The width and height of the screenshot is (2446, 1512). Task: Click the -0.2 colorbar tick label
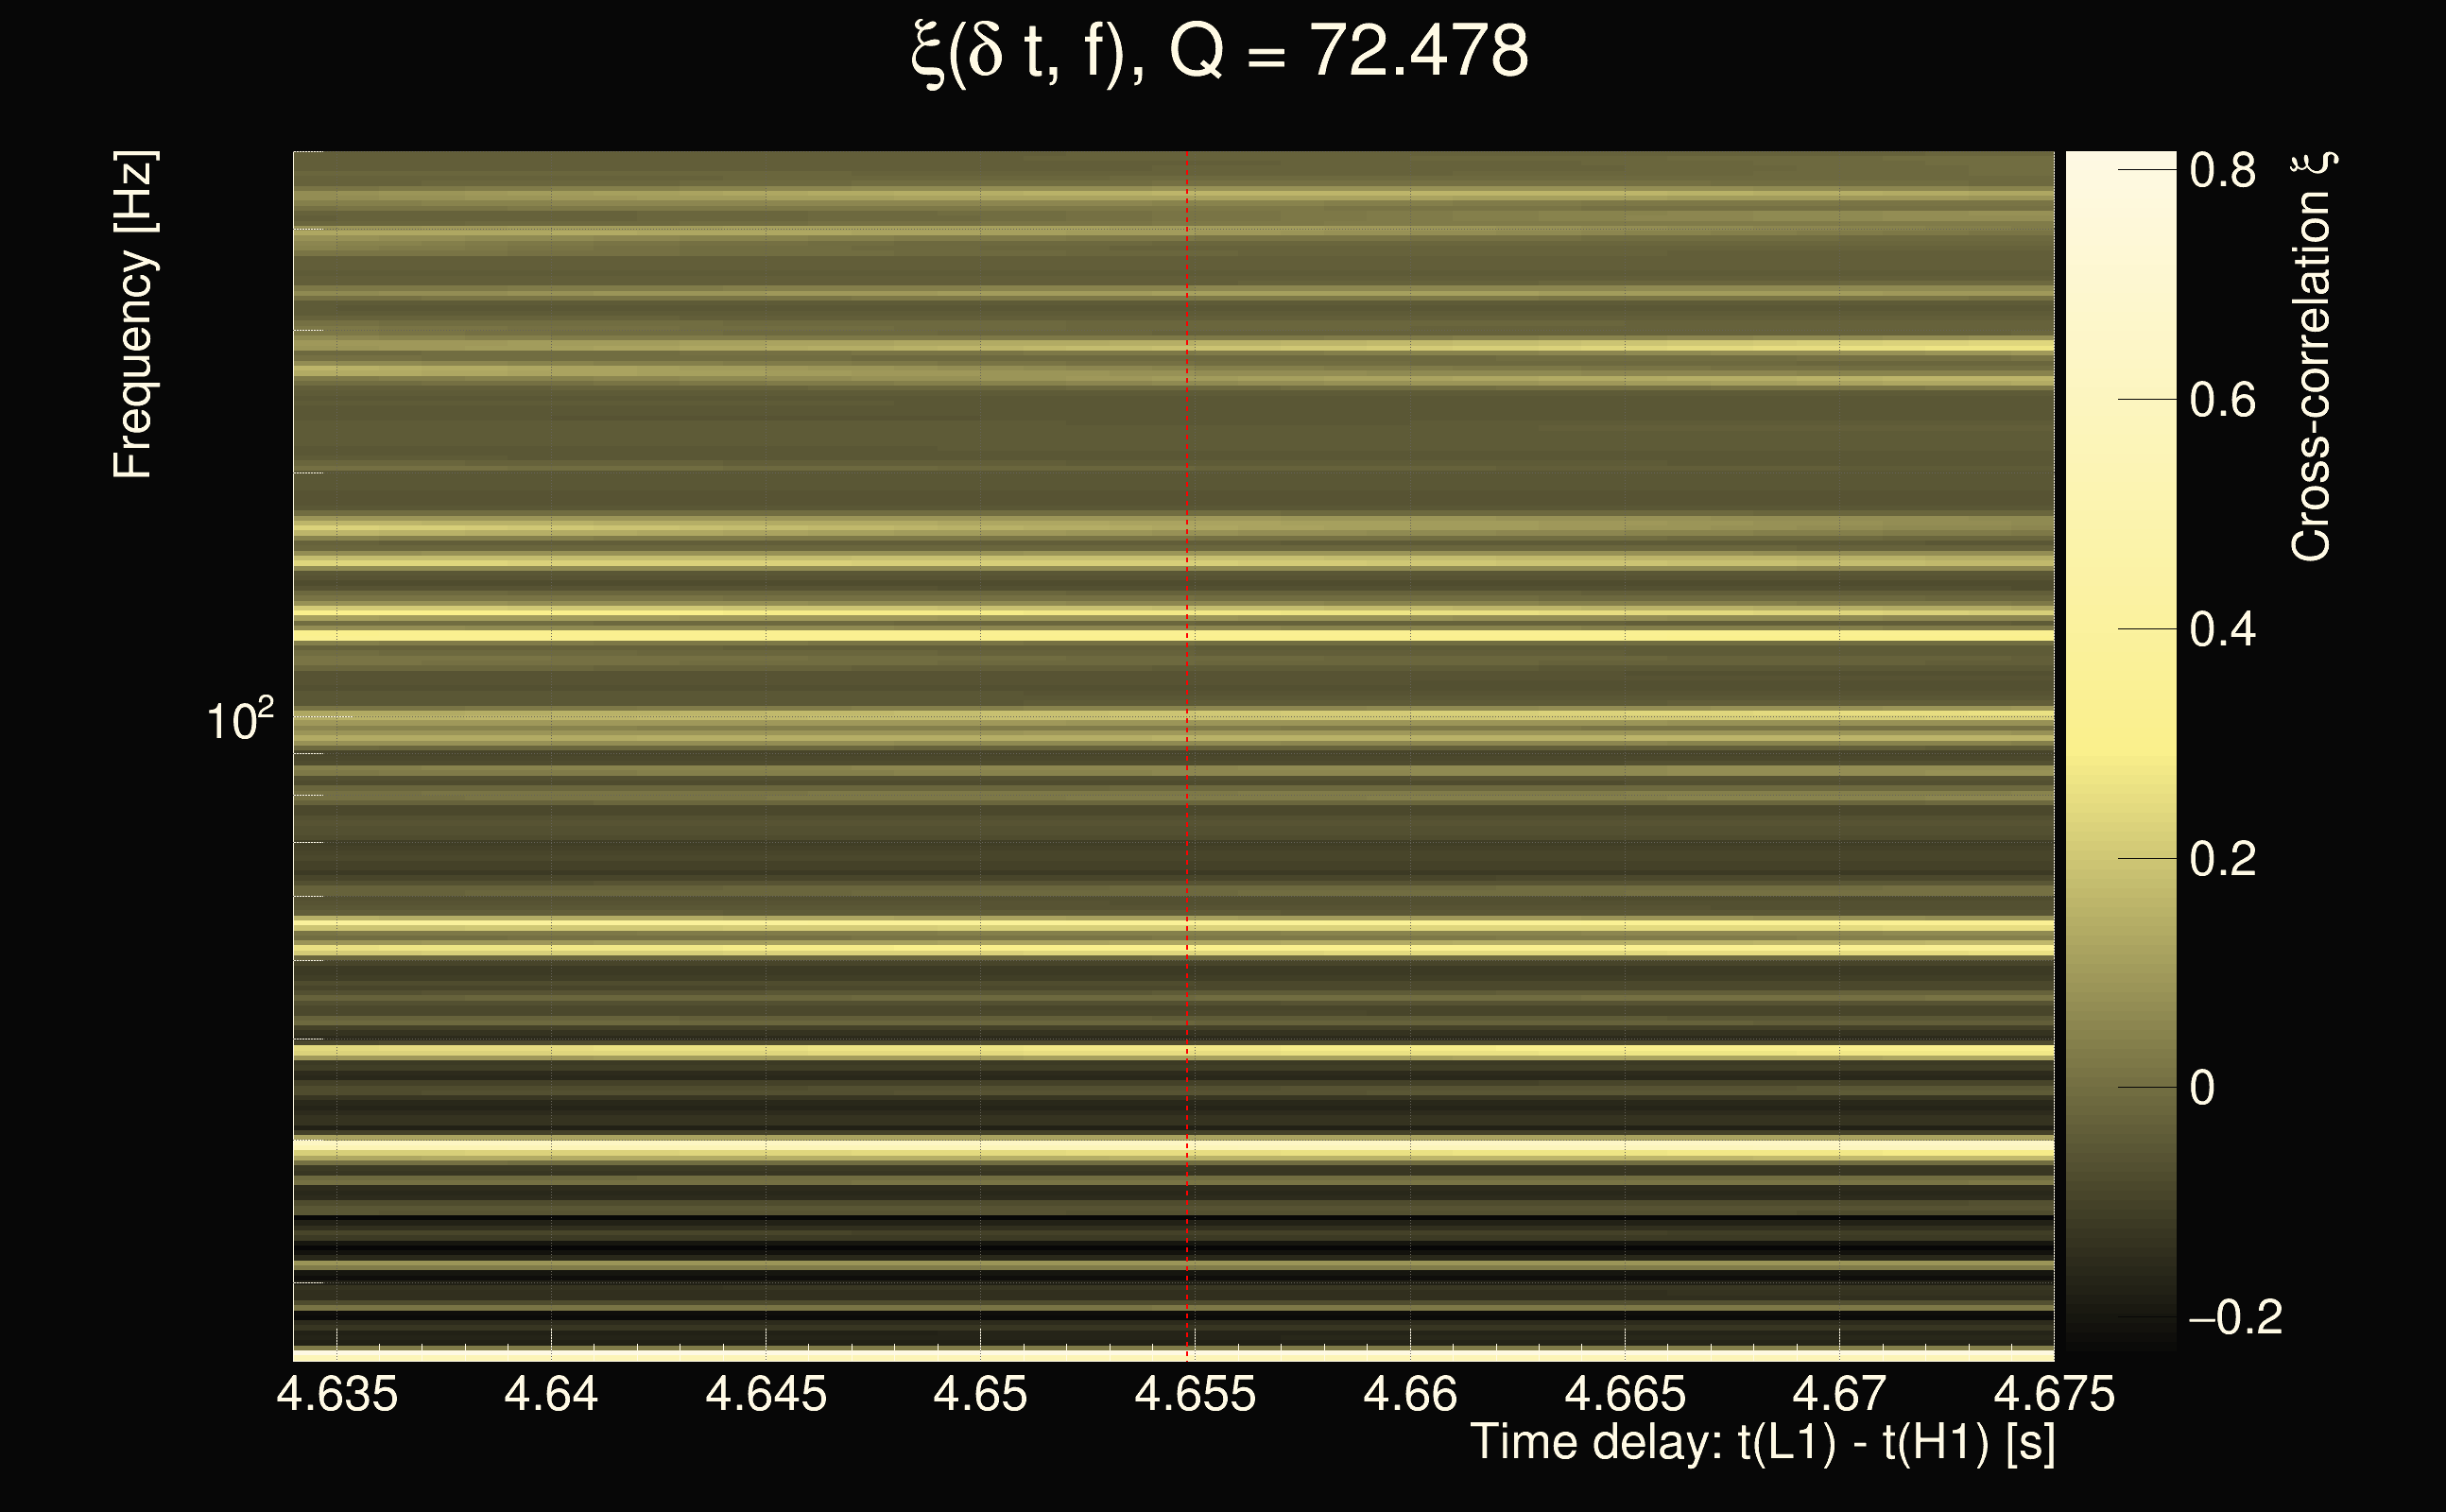2235,1317
